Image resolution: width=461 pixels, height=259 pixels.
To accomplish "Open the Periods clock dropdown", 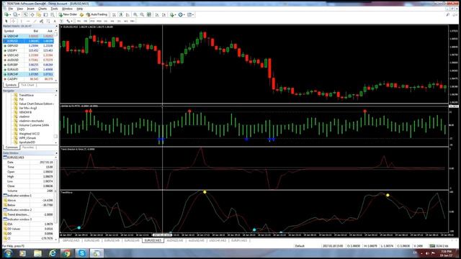I will coord(182,14).
